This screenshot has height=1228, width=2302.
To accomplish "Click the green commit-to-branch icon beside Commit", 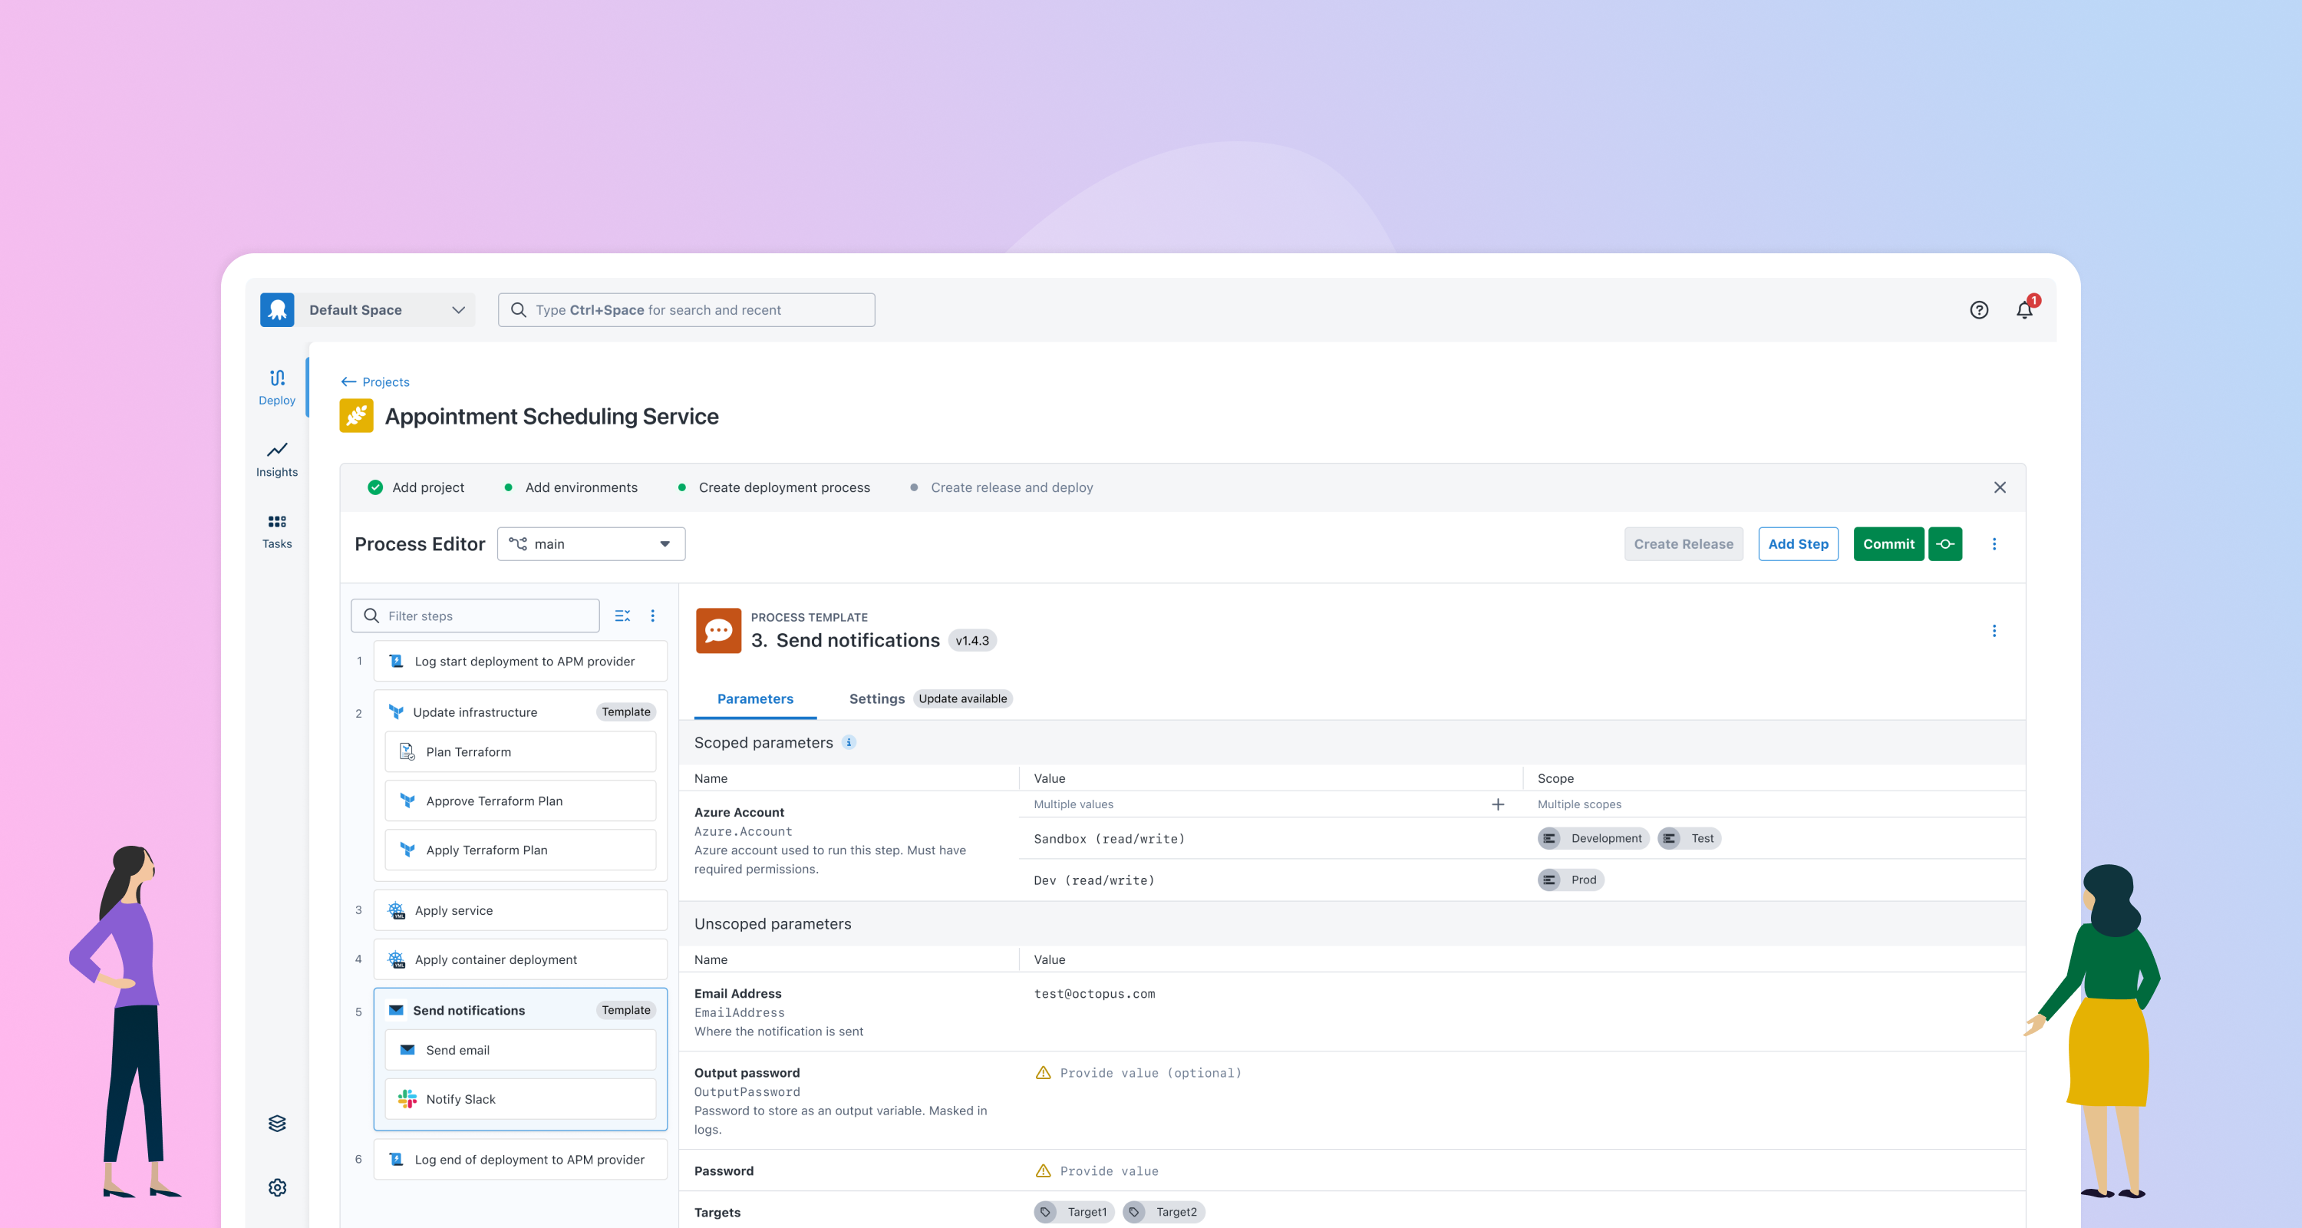I will click(x=1945, y=543).
